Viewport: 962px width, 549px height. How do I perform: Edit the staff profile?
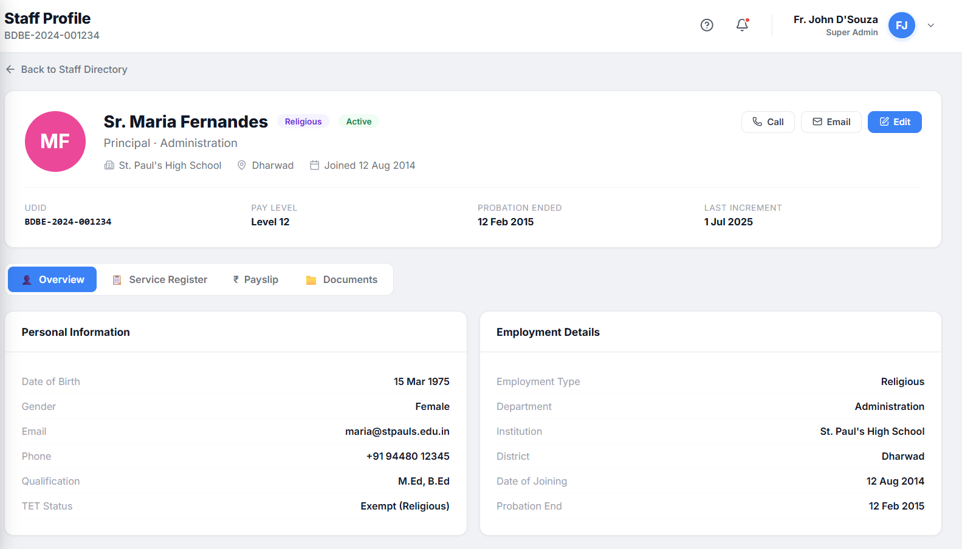tap(895, 122)
